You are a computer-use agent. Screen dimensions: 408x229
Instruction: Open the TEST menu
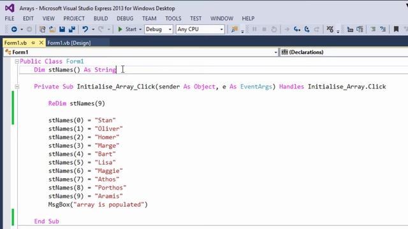(x=196, y=18)
